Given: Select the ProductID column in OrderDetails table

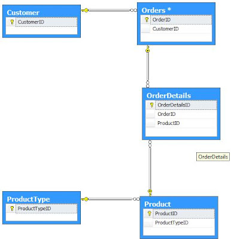Looking at the screenshot, I should (x=181, y=123).
